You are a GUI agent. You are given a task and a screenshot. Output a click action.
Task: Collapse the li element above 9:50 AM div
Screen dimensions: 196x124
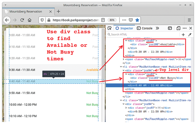[x=121, y=100]
